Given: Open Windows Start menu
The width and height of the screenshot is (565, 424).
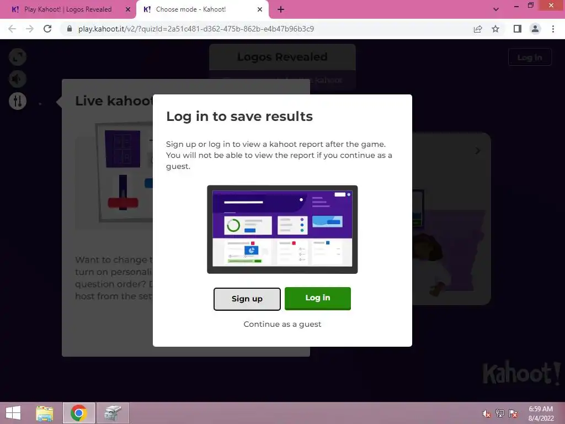Looking at the screenshot, I should pyautogui.click(x=13, y=413).
